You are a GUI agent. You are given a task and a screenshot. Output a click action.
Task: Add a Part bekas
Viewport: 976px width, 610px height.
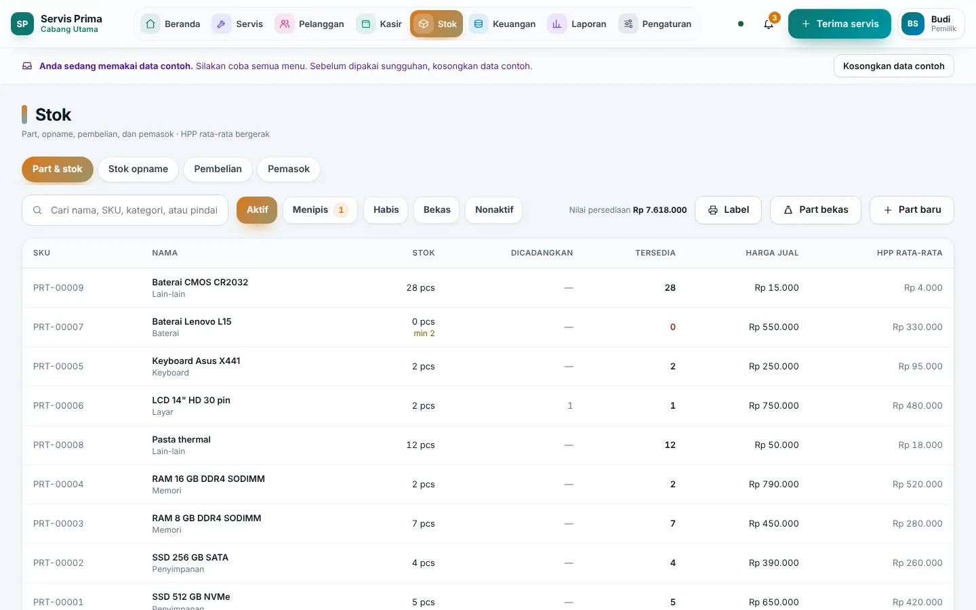click(815, 210)
